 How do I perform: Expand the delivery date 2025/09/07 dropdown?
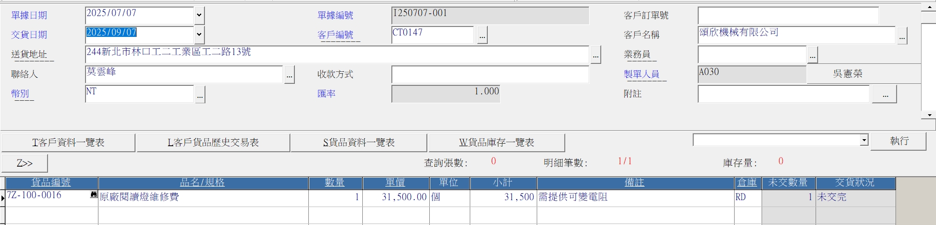(199, 35)
